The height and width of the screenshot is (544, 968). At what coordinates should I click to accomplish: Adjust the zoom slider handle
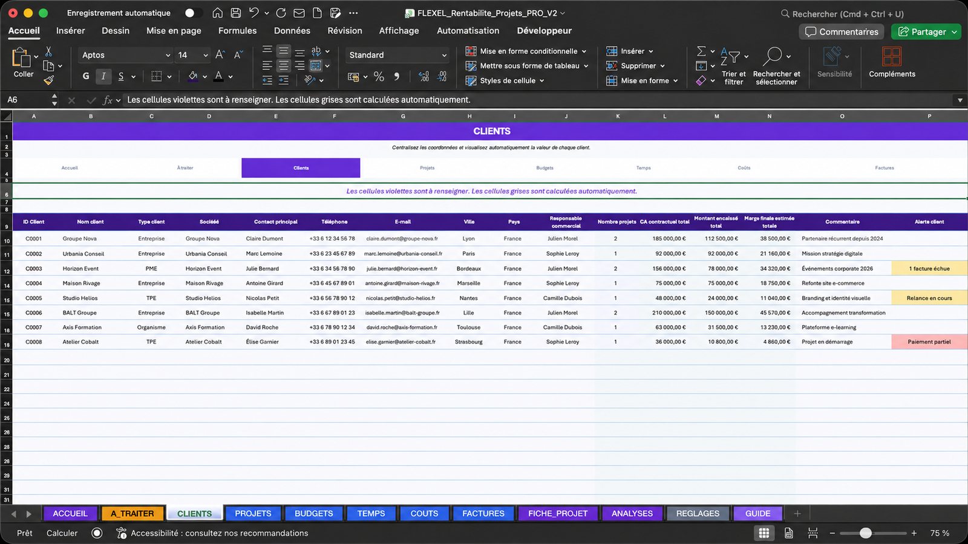tap(866, 533)
